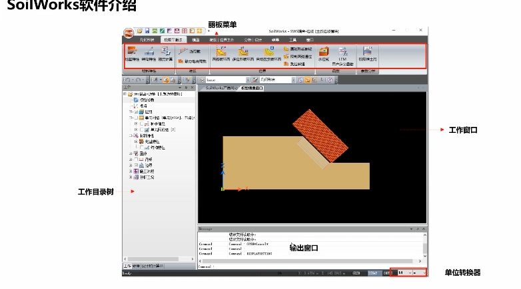This screenshot has height=289, width=521.
Task: Toggle checkbox of the boundary tree row
Action: click(x=136, y=165)
